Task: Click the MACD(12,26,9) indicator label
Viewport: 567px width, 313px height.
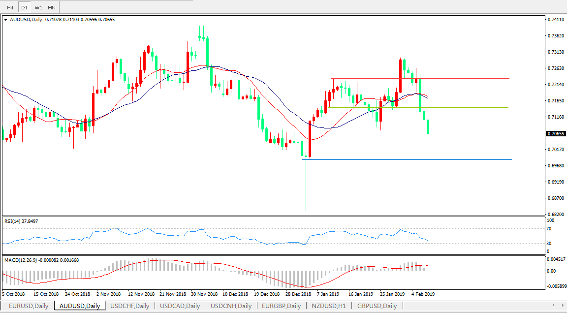Action: click(x=41, y=260)
